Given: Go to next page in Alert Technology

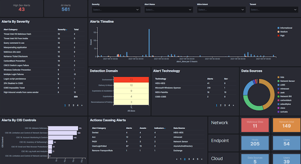Looking at the screenshot, I should coord(234,105).
